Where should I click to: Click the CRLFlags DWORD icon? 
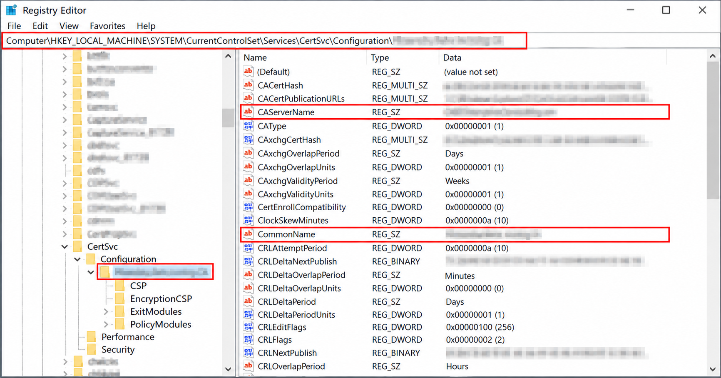(249, 340)
